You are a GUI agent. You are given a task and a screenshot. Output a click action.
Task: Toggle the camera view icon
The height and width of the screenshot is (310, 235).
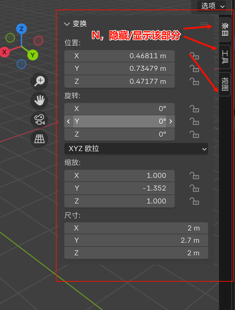[x=39, y=120]
